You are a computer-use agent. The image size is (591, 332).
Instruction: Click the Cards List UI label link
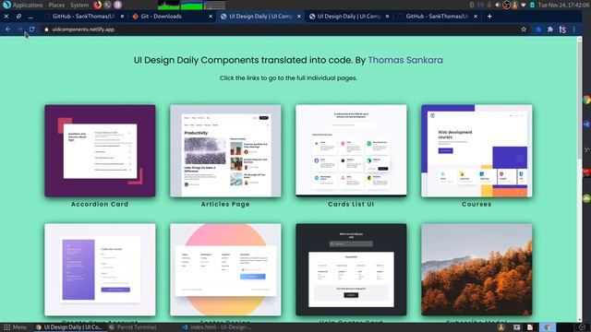351,204
